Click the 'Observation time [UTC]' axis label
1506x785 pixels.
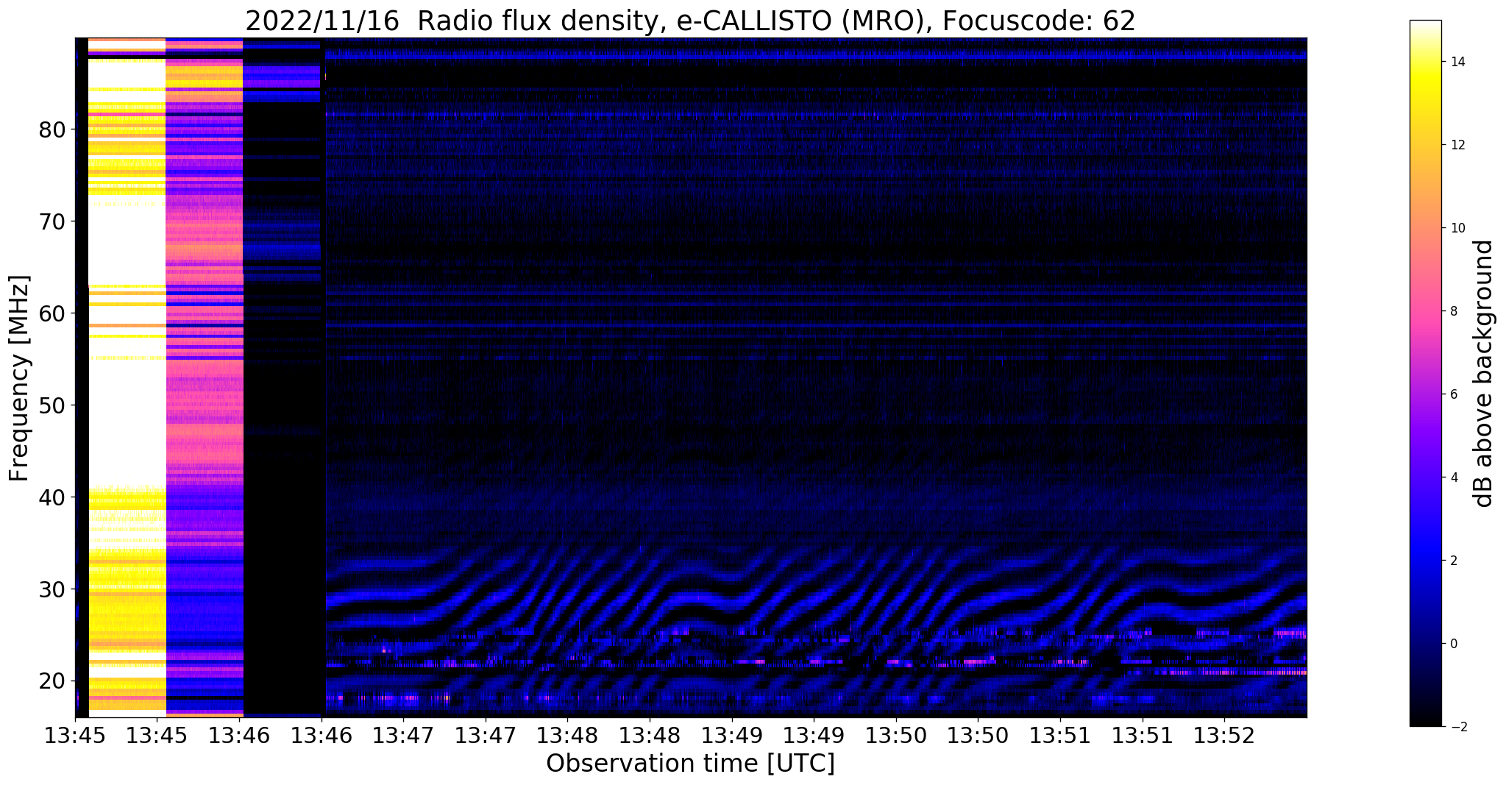pyautogui.click(x=690, y=764)
